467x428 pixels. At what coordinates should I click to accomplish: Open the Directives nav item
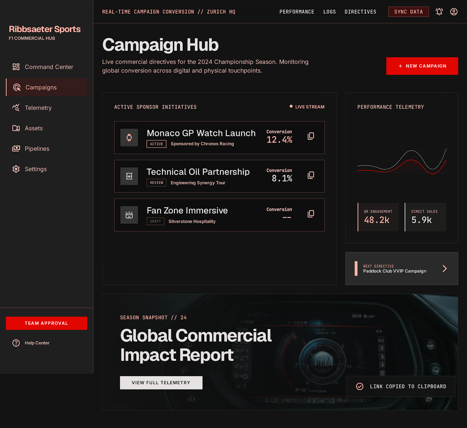[x=360, y=12]
